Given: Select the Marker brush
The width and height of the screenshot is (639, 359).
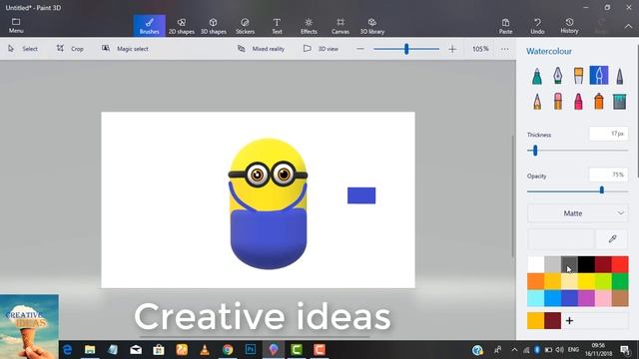Looking at the screenshot, I should (537, 76).
